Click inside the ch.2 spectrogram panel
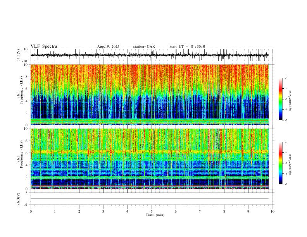Viewport: 307px width, 237px height. (x=149, y=159)
